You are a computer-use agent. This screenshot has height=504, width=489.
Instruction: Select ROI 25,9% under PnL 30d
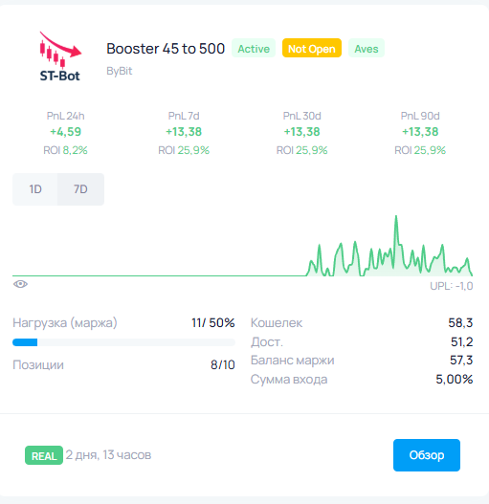pyautogui.click(x=301, y=150)
